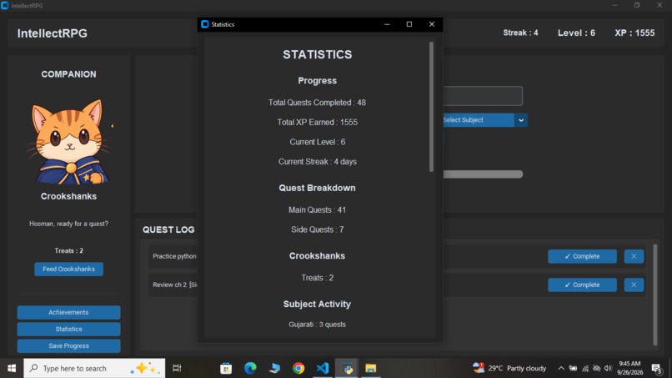Open the weather widget showing 29°C

[509, 368]
